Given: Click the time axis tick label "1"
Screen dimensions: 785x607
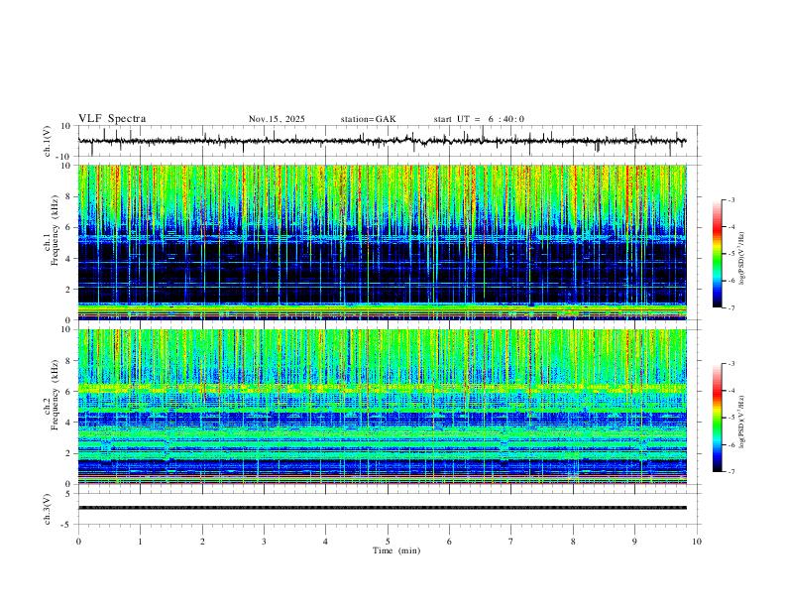Looking at the screenshot, I should pyautogui.click(x=140, y=542).
